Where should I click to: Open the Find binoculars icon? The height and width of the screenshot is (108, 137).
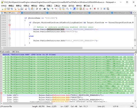45,9
